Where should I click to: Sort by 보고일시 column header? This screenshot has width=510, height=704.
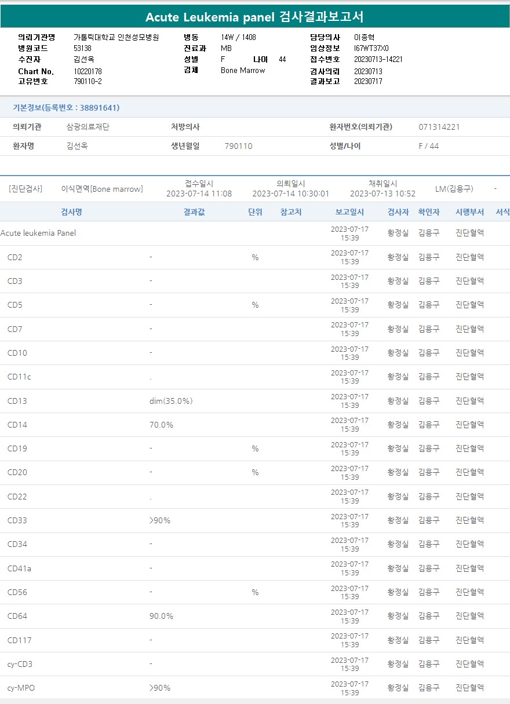point(349,212)
